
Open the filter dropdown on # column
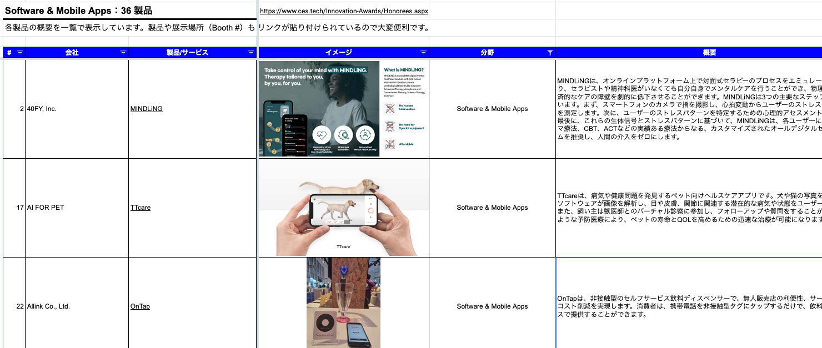[20, 53]
